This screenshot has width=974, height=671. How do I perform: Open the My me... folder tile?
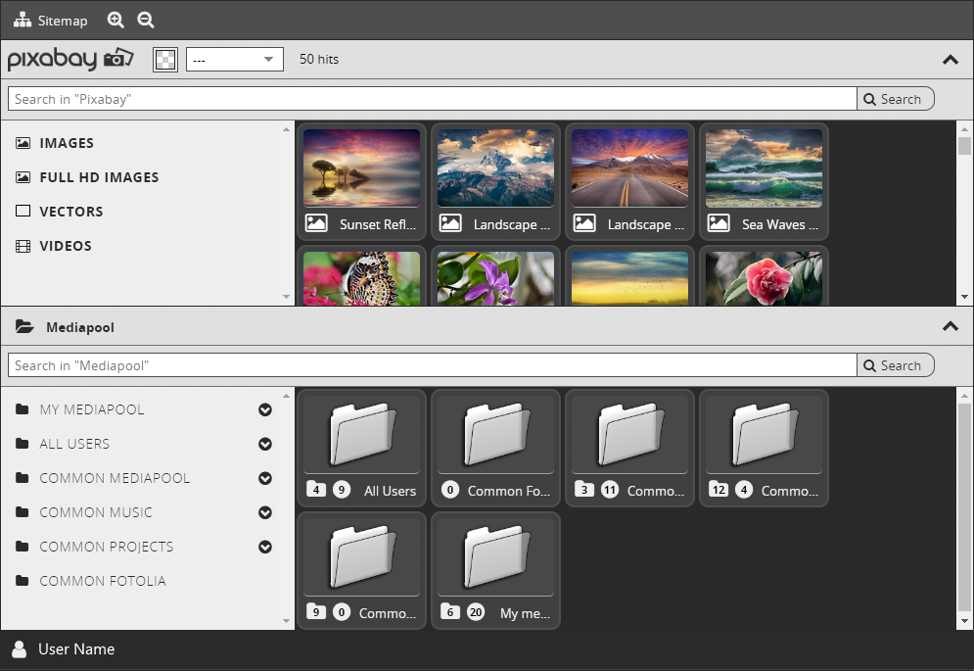click(495, 570)
